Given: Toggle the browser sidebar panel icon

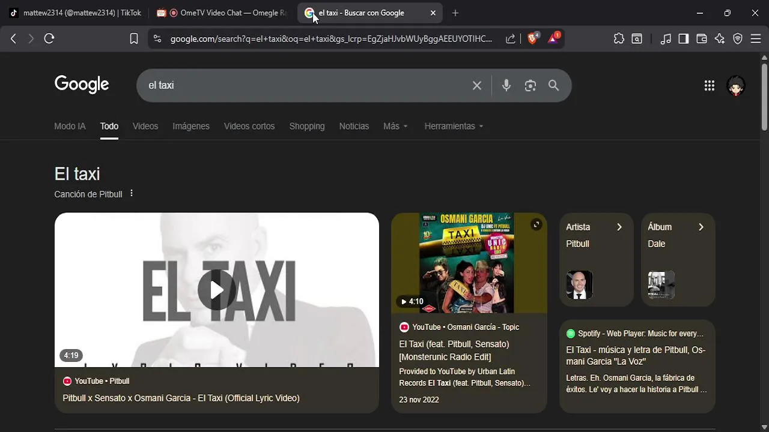Looking at the screenshot, I should coord(684,38).
